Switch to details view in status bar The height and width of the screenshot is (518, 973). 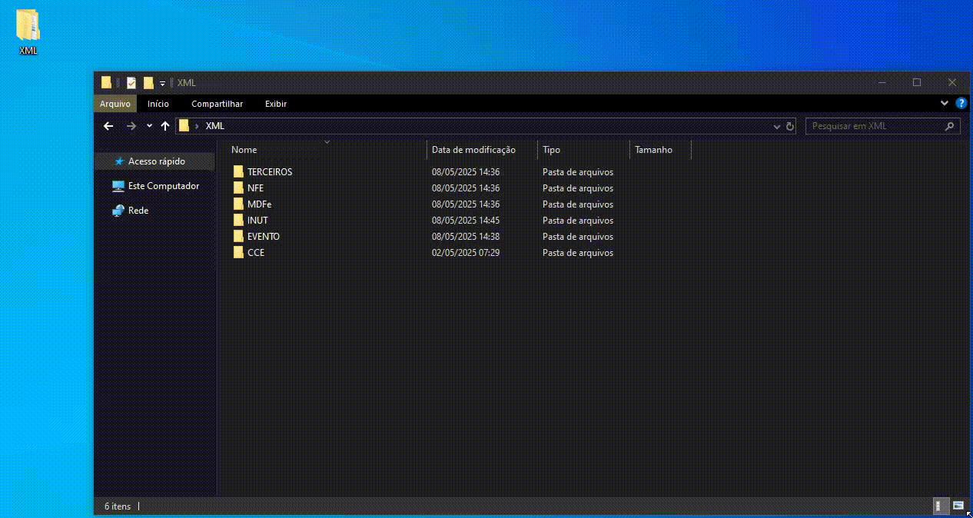pyautogui.click(x=941, y=506)
